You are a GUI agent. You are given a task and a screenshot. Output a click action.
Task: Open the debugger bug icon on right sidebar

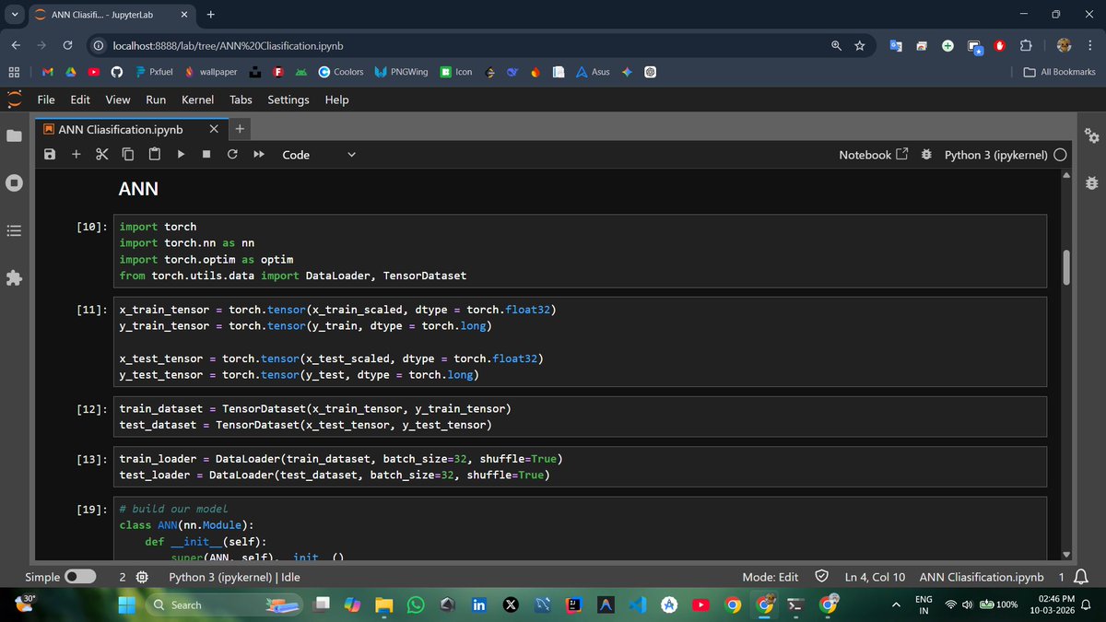tap(1092, 182)
